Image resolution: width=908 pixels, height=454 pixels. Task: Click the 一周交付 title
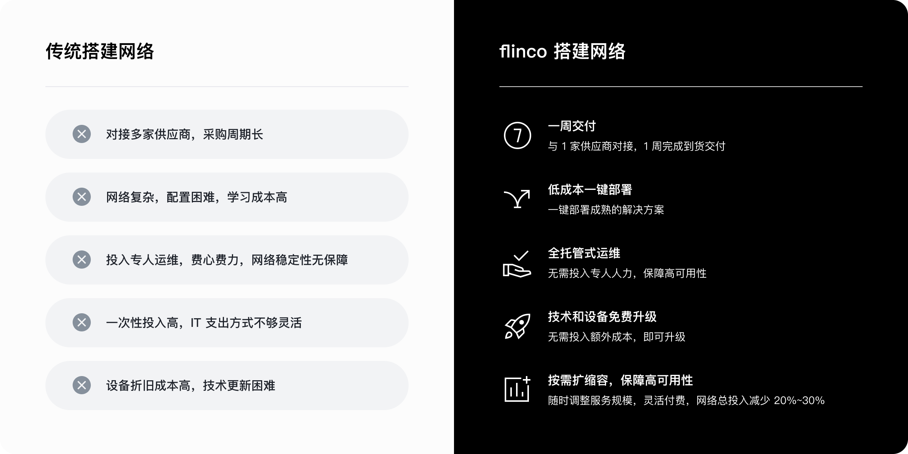point(572,126)
